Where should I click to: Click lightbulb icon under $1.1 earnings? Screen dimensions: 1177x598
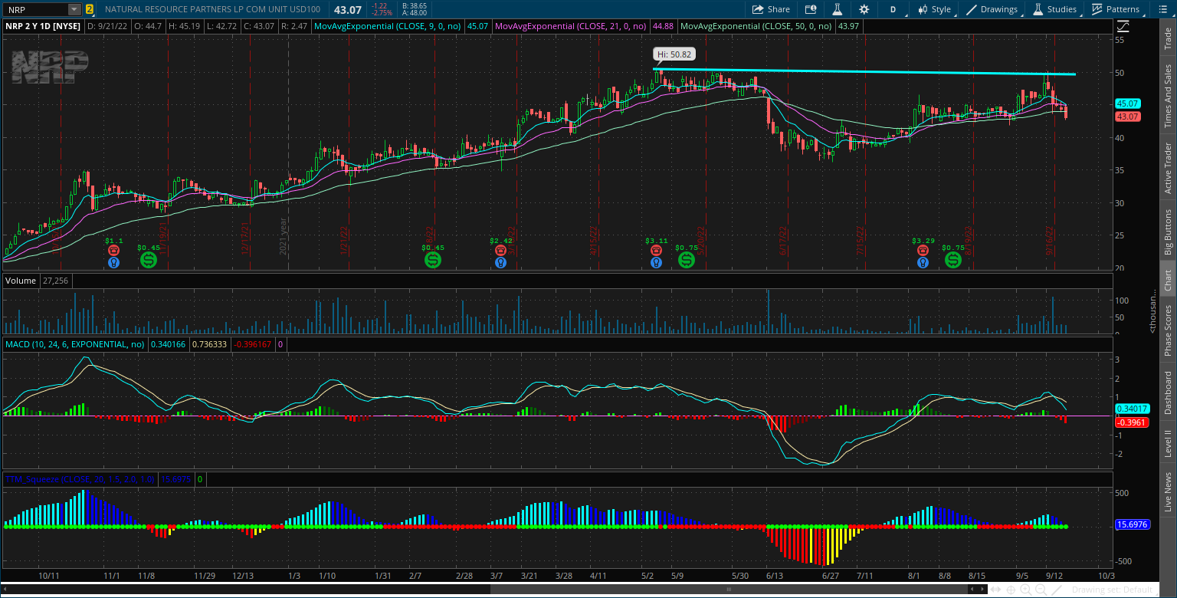pyautogui.click(x=113, y=262)
